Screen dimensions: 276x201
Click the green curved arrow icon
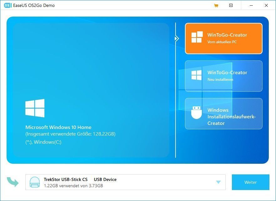13,182
